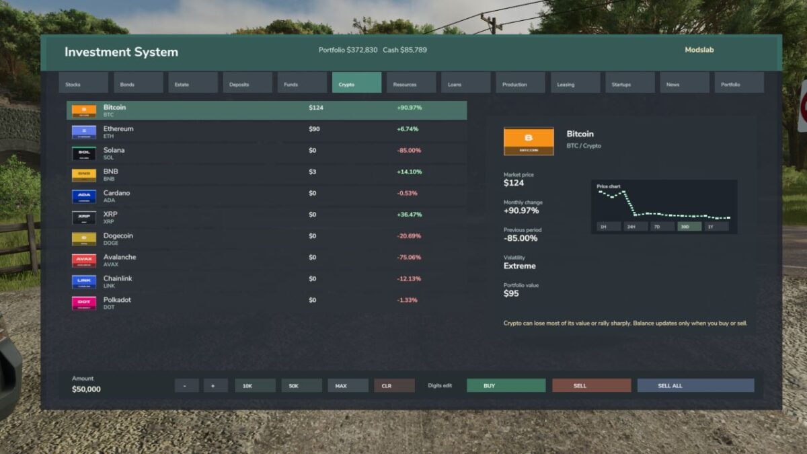This screenshot has width=807, height=454.
Task: Click the Volatility Extreme value
Action: [520, 266]
